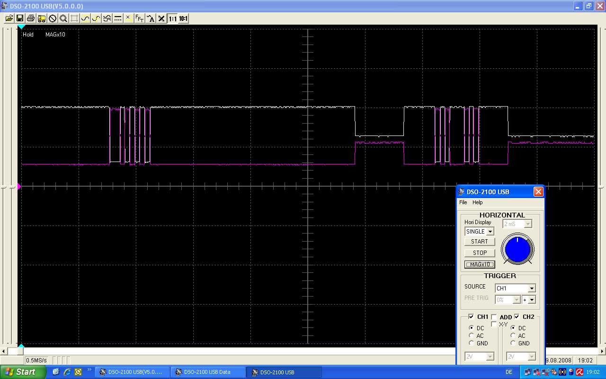Click the STOP acquisition button

480,253
